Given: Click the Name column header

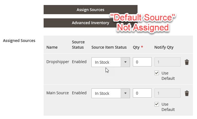Looking at the screenshot, I should [x=52, y=47].
